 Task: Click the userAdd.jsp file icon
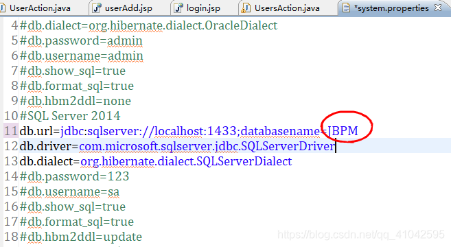97,8
